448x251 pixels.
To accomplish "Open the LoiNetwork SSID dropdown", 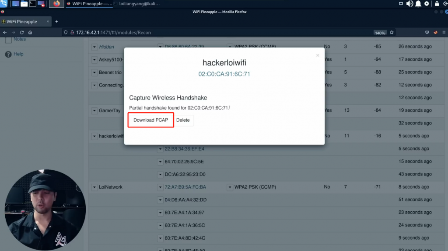I will [94, 187].
